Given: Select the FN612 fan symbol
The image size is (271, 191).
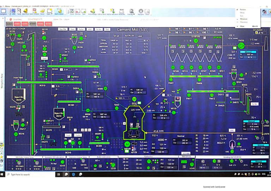Looking at the screenshot, I should pos(212,95).
